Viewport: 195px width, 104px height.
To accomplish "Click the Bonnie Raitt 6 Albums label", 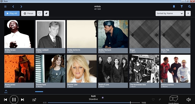I will pyautogui.click(x=39, y=87).
